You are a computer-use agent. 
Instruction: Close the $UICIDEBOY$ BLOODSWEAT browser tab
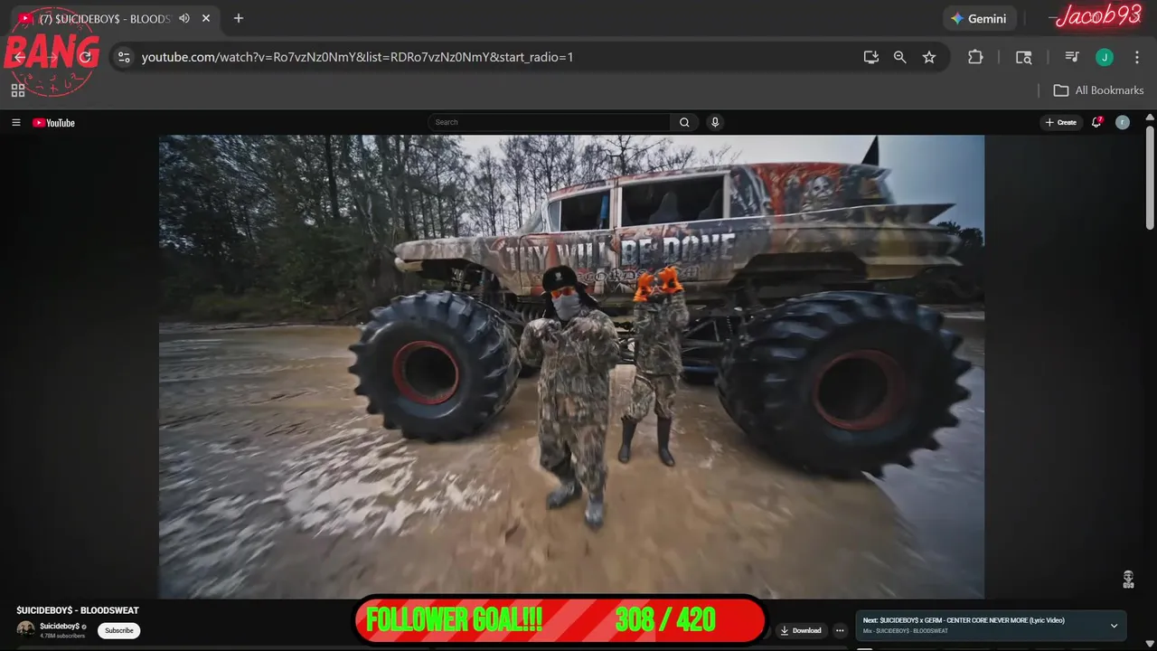206,18
